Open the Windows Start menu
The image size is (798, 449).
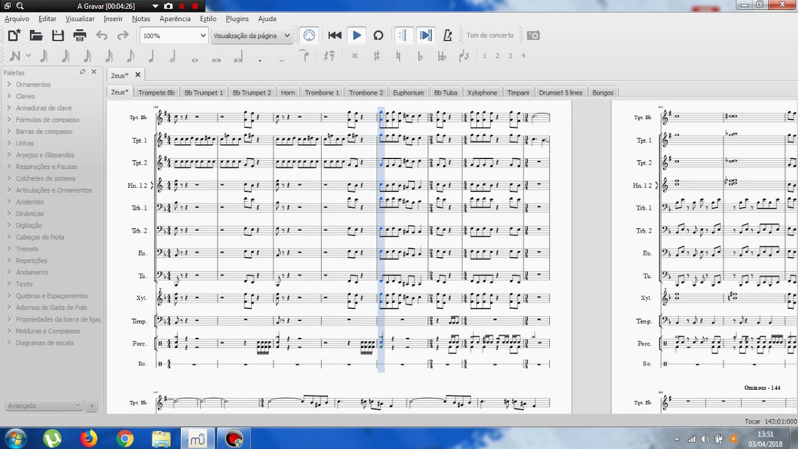15,438
